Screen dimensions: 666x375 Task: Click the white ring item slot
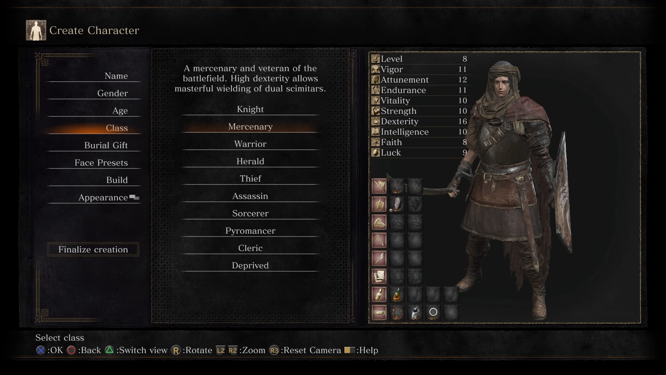coord(433,312)
